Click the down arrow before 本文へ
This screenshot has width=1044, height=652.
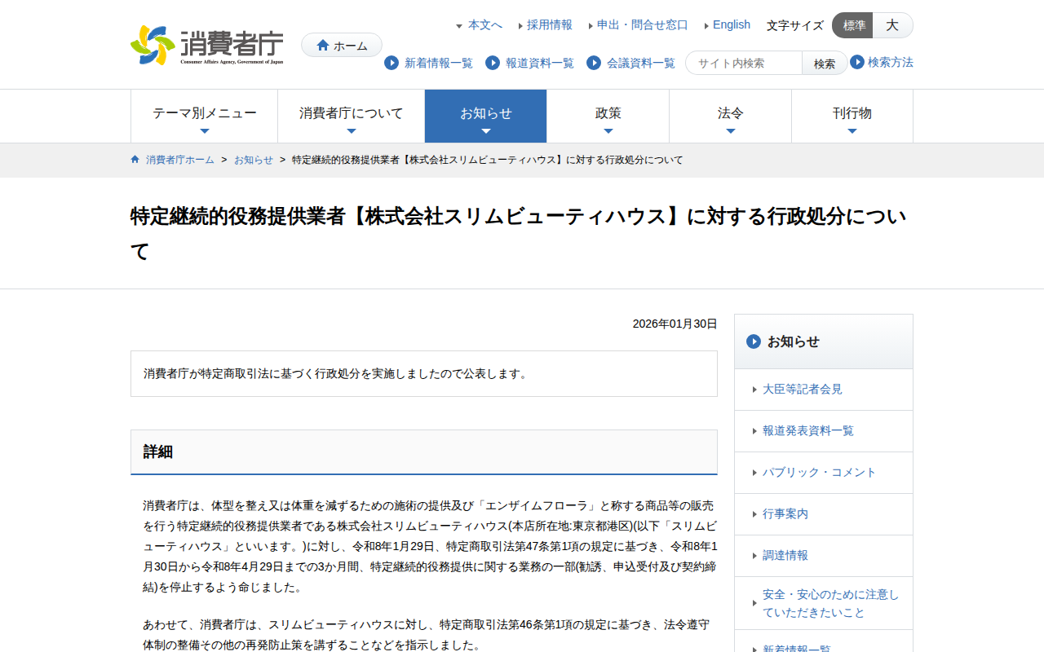point(459,26)
